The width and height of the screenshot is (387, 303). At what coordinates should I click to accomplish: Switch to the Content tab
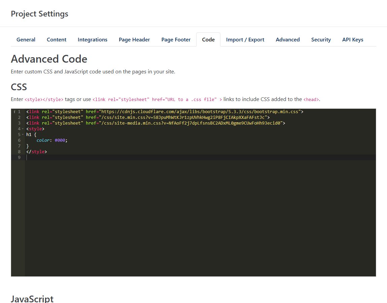click(x=57, y=39)
